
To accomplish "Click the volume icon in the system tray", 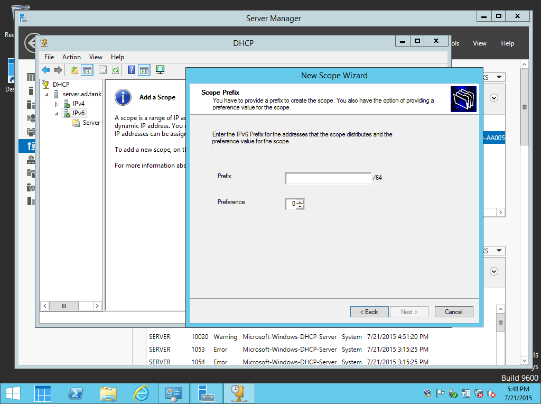I will point(491,393).
